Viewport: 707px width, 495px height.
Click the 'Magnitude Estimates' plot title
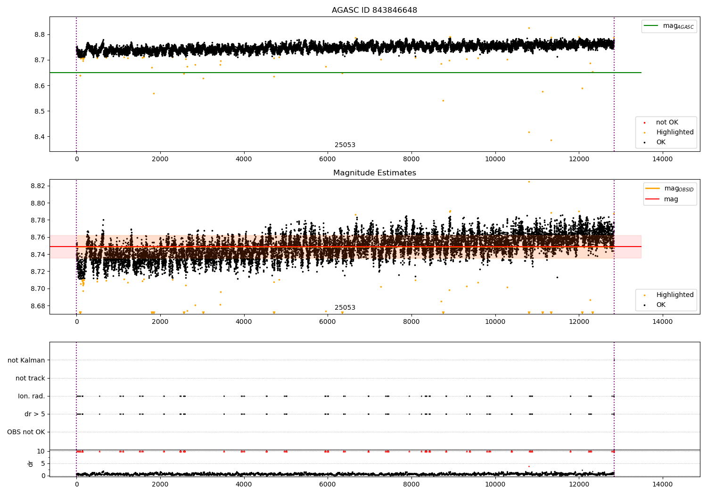374,173
